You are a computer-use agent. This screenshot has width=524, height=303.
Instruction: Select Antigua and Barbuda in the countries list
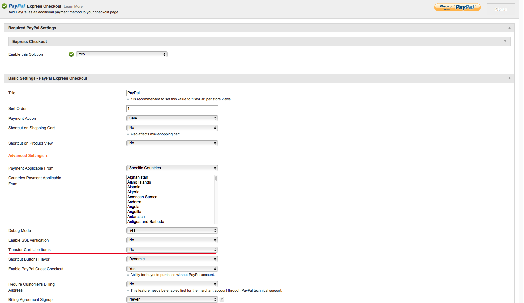[x=146, y=222]
